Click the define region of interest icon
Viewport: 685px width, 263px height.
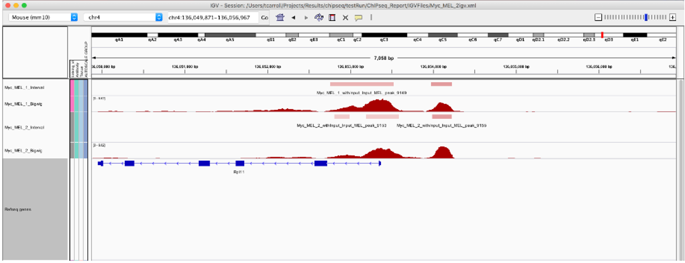pyautogui.click(x=332, y=17)
